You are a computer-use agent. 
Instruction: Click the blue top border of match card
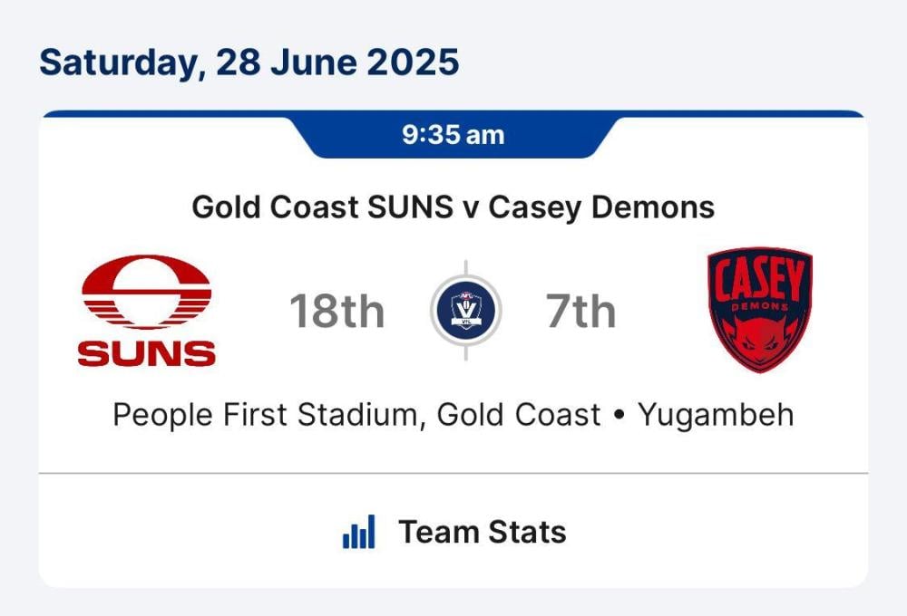coord(453,113)
